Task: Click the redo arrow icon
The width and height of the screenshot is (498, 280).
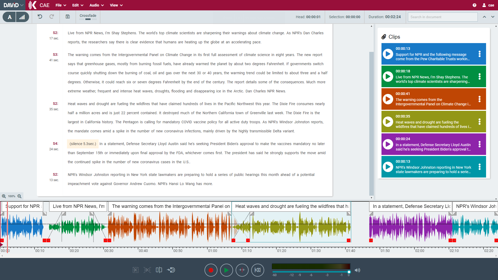Action: click(52, 17)
